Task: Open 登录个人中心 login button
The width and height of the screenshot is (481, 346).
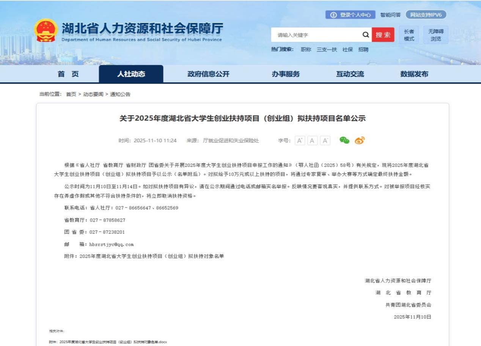Action: click(x=350, y=15)
